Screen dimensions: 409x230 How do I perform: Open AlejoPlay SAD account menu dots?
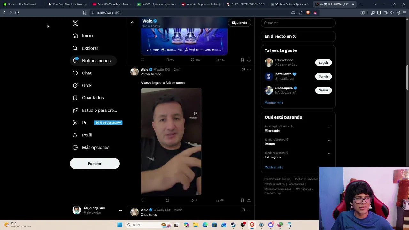point(120,210)
